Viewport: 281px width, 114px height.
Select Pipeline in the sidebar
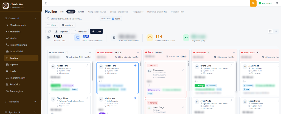(x=21, y=58)
